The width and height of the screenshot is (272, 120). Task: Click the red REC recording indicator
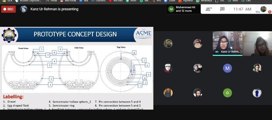tap(9, 9)
